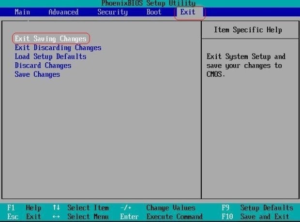Select the Discard Changes entry
The height and width of the screenshot is (222, 300).
pos(43,66)
